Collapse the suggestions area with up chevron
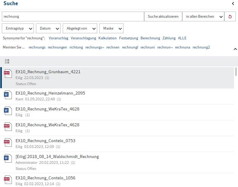Image resolution: width=238 pixels, height=187 pixels. [235, 49]
